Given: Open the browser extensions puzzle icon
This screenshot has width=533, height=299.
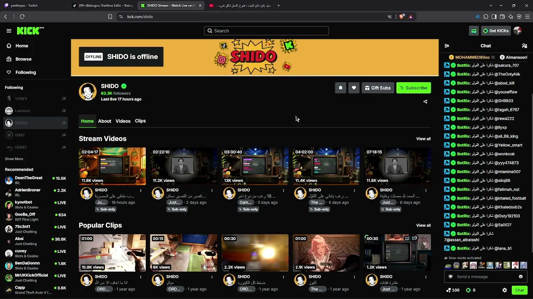Looking at the screenshot, I should (486, 17).
